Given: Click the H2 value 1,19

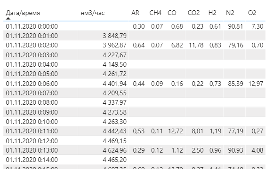Looking at the screenshot, I should click(215, 131).
